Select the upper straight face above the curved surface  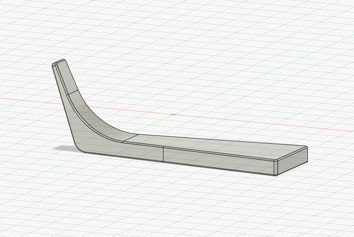[x=67, y=78]
